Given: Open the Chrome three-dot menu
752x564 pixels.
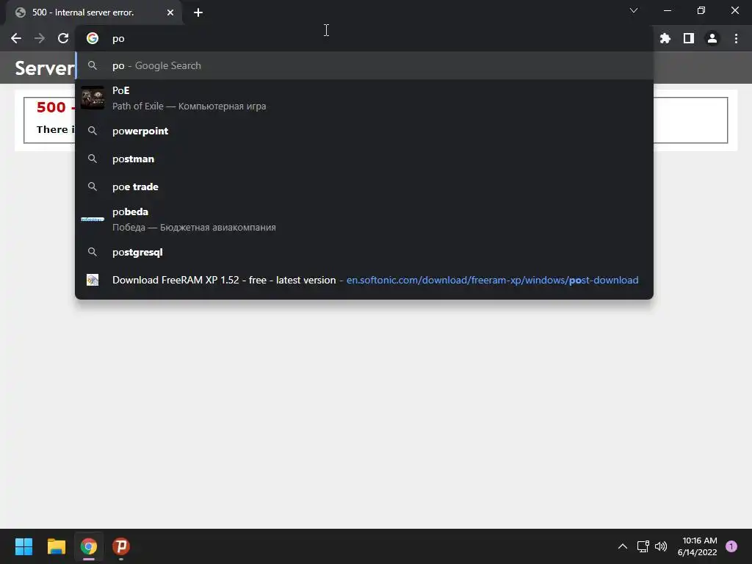Looking at the screenshot, I should tap(736, 38).
